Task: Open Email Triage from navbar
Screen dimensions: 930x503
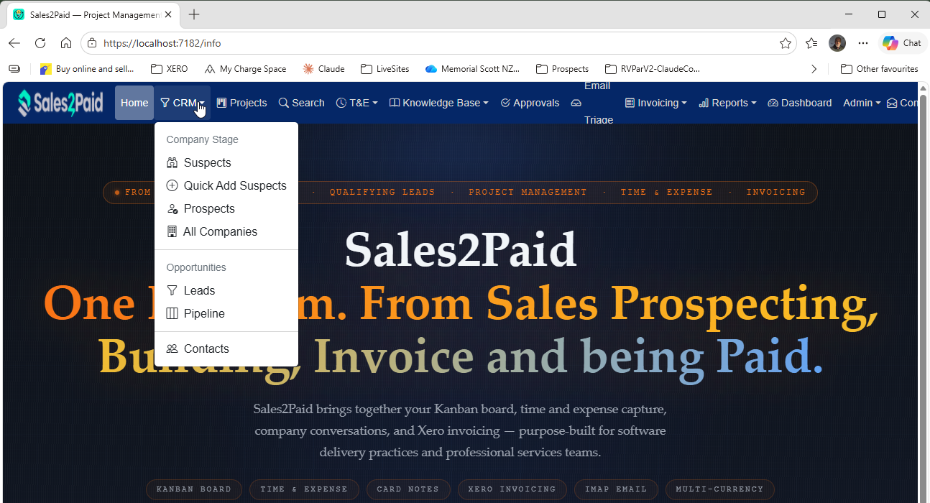Action: coord(591,103)
